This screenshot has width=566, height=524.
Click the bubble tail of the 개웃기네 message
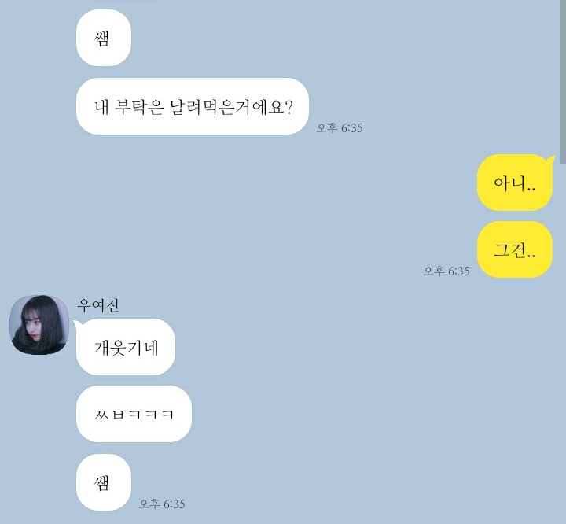pyautogui.click(x=77, y=323)
